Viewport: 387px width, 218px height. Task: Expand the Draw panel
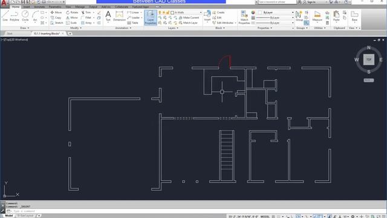pyautogui.click(x=24, y=28)
